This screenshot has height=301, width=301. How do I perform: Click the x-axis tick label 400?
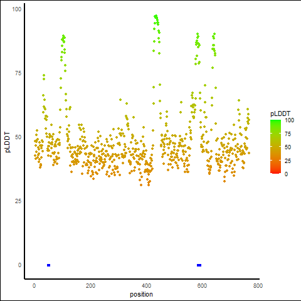146,286
